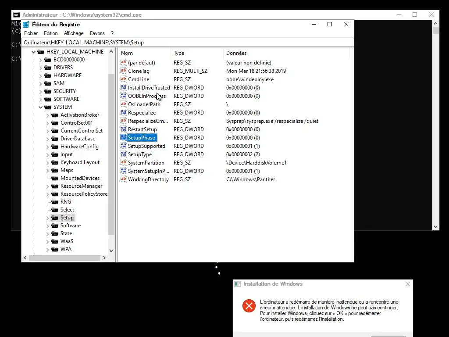Viewport: 449px width, 337px height.
Task: Open the Fichier menu
Action: click(31, 33)
